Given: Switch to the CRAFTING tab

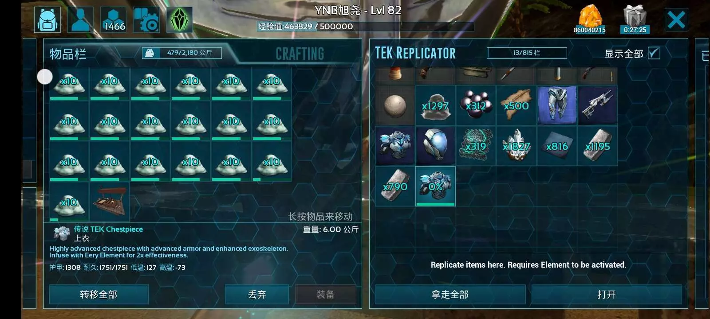Looking at the screenshot, I should click(300, 54).
